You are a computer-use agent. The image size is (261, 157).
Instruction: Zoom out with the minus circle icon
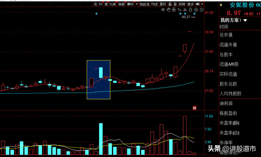click(201, 10)
